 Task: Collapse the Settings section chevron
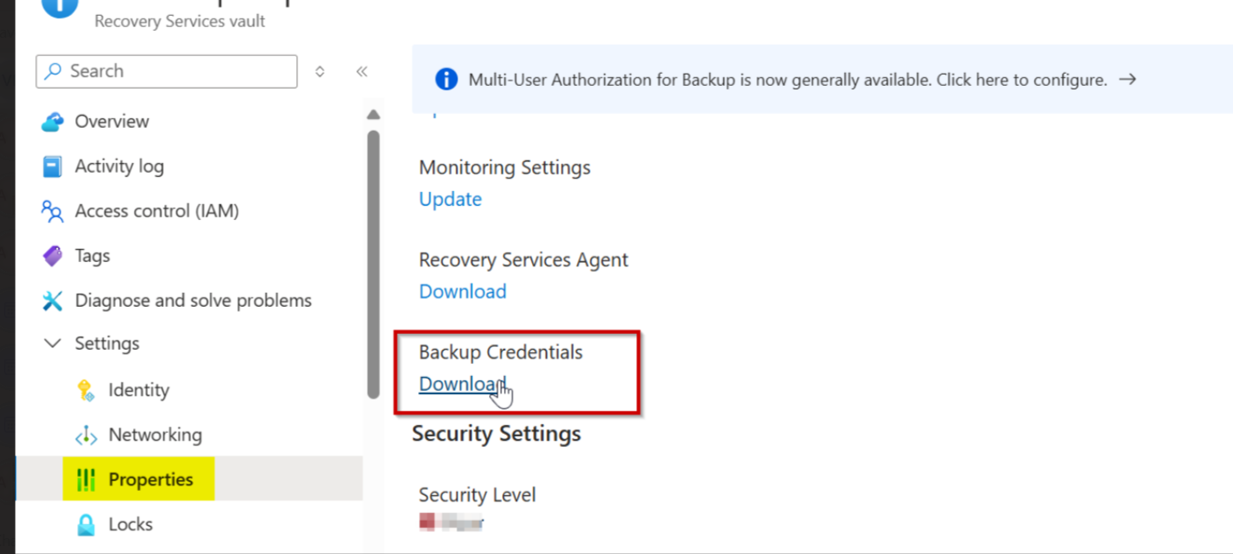(53, 344)
